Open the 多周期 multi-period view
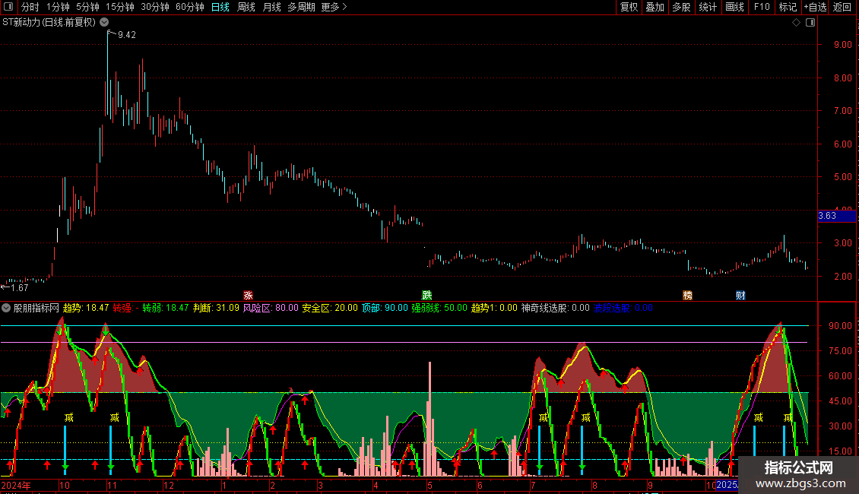 (x=301, y=7)
